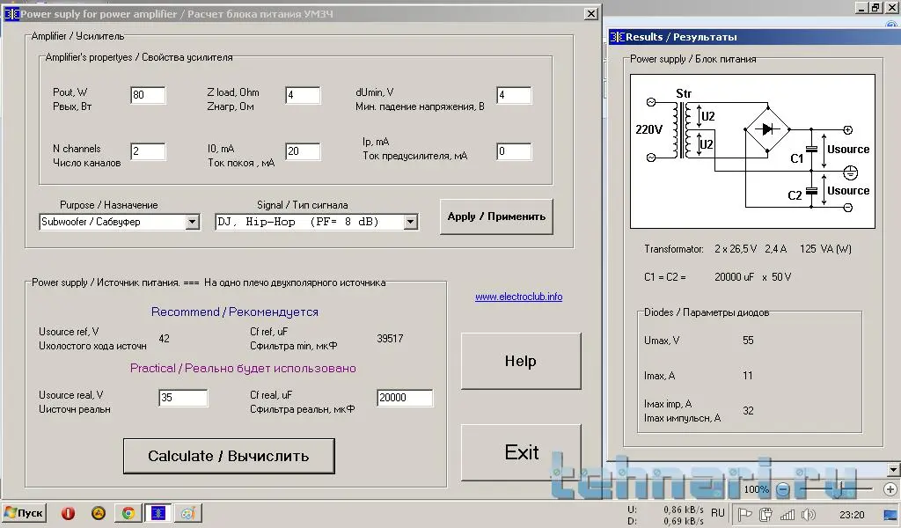
Task: Click the Umax value 55
Action: (748, 341)
